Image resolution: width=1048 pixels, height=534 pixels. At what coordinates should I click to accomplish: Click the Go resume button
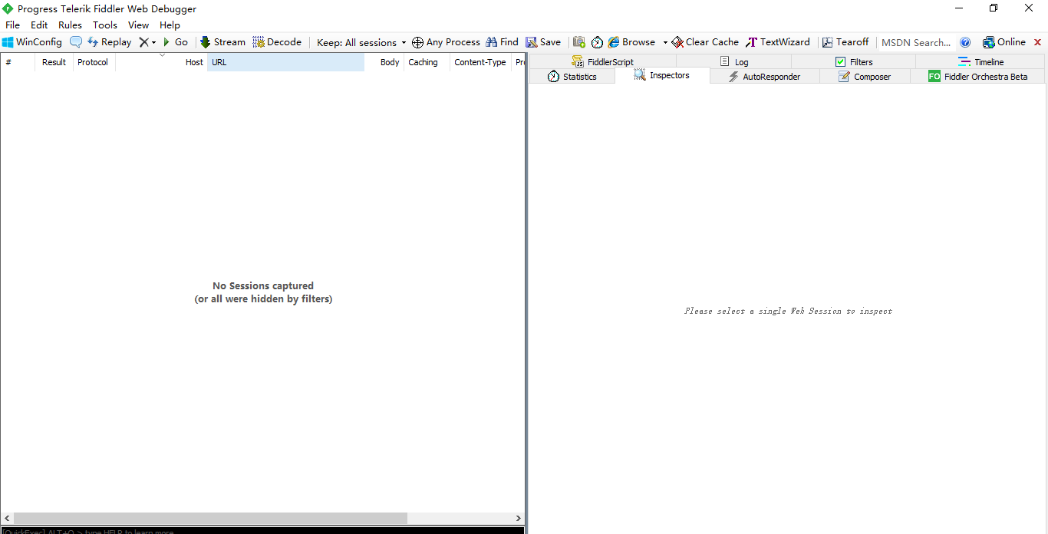tap(176, 42)
